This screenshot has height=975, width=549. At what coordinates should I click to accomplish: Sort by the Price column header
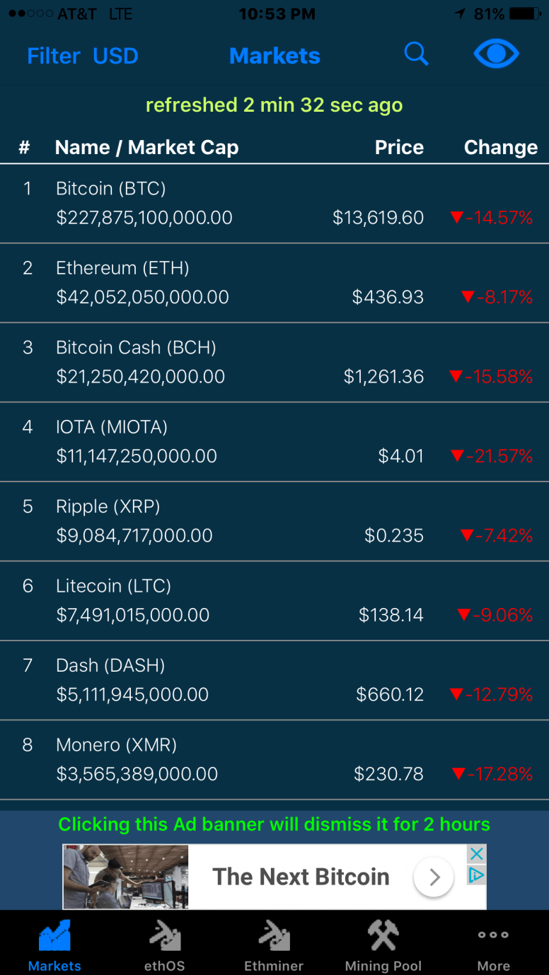399,147
